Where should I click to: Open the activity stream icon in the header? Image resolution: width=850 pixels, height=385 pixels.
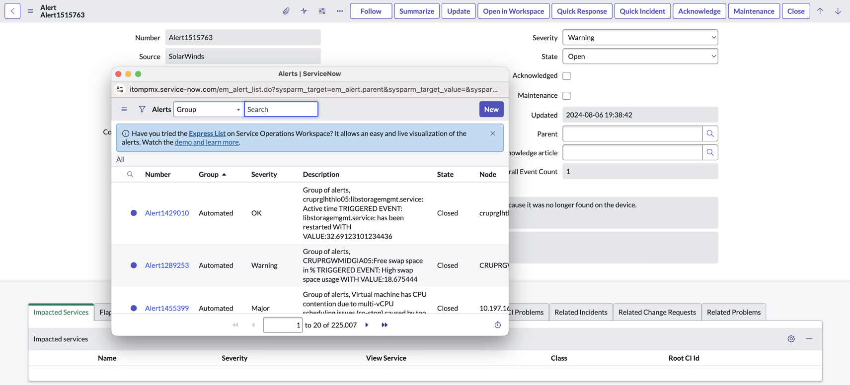304,11
